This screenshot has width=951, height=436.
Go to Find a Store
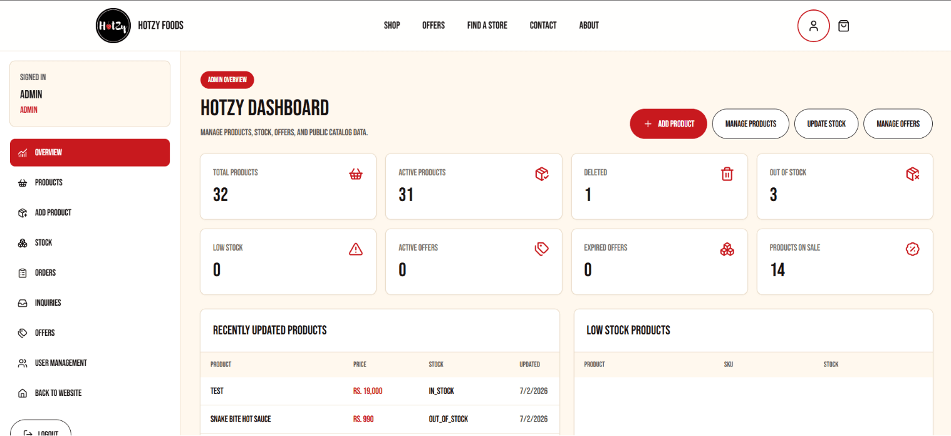tap(487, 26)
